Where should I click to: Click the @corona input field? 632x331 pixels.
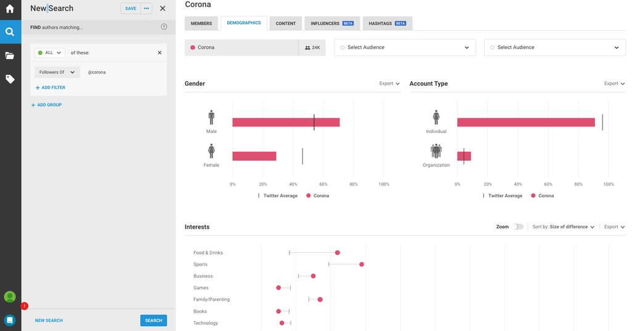pos(123,72)
